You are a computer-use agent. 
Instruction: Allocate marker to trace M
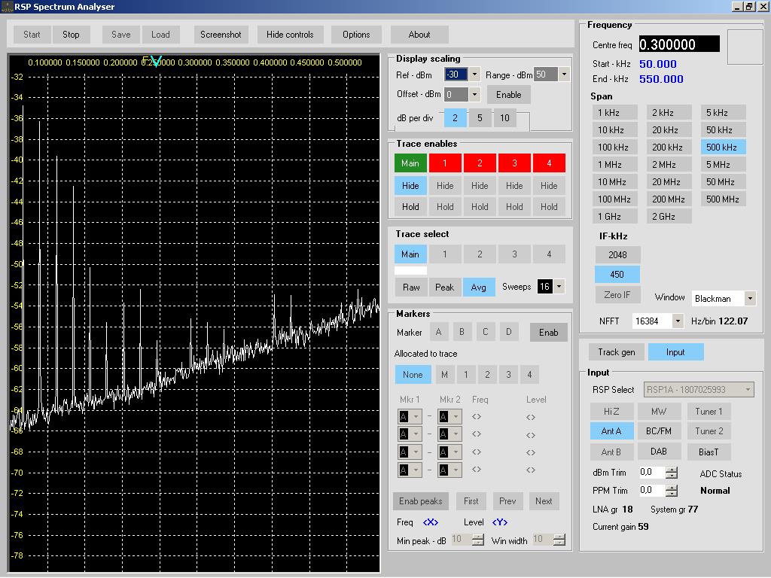tap(444, 375)
